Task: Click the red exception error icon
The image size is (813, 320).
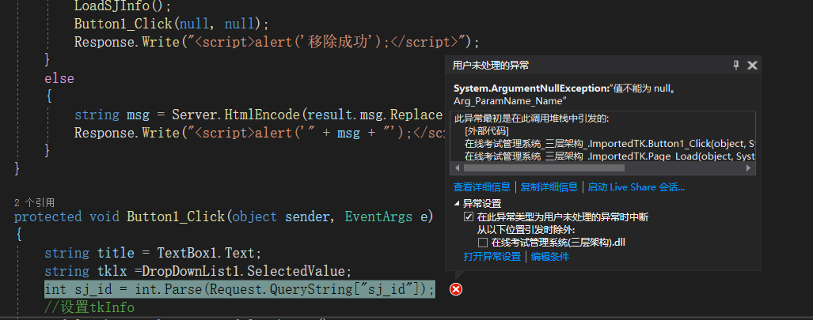Action: [x=456, y=289]
